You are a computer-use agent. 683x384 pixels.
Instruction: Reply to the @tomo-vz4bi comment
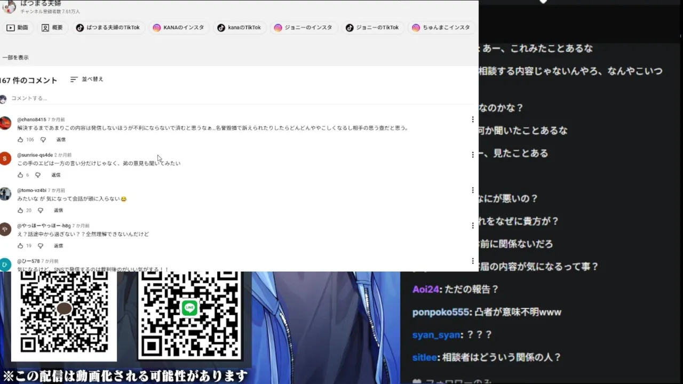[x=58, y=211]
